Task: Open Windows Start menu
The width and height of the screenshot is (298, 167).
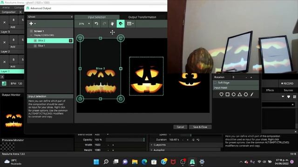Action: (x=96, y=162)
